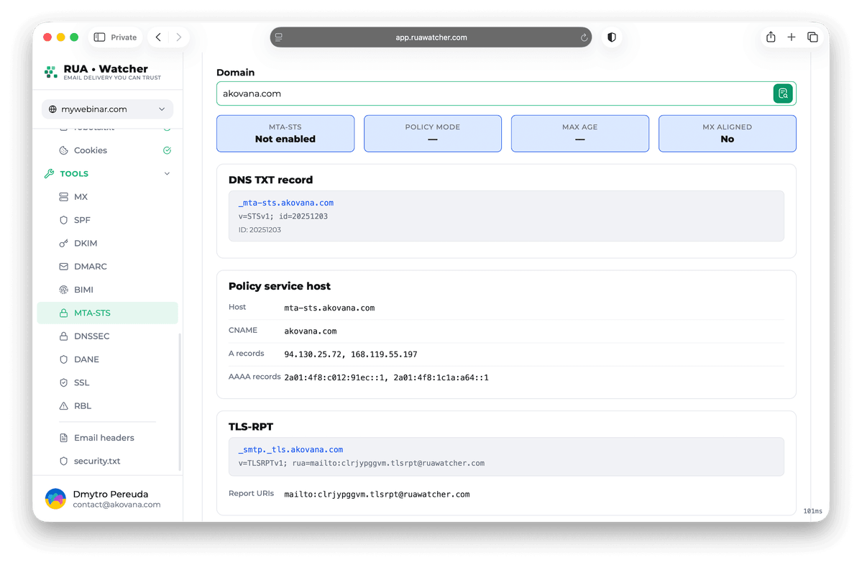
Task: Click the privacy shield icon
Action: [x=611, y=37]
